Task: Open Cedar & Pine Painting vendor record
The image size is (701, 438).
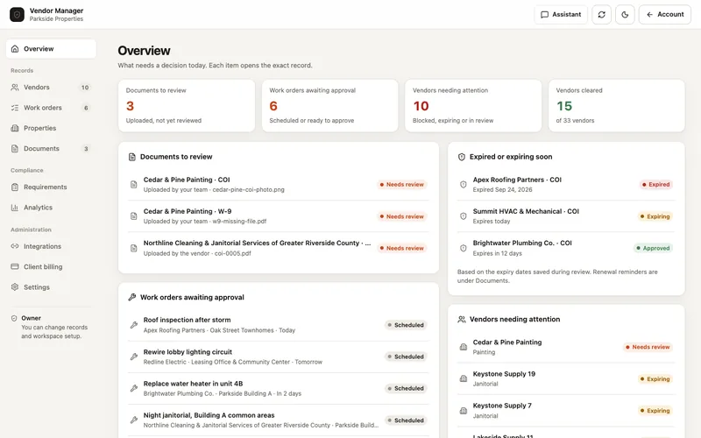Action: [566, 347]
